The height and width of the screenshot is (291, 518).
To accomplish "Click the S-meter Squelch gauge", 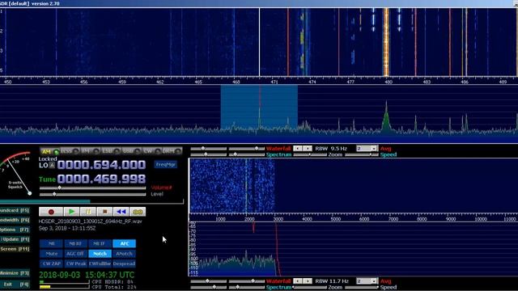I will coord(16,173).
